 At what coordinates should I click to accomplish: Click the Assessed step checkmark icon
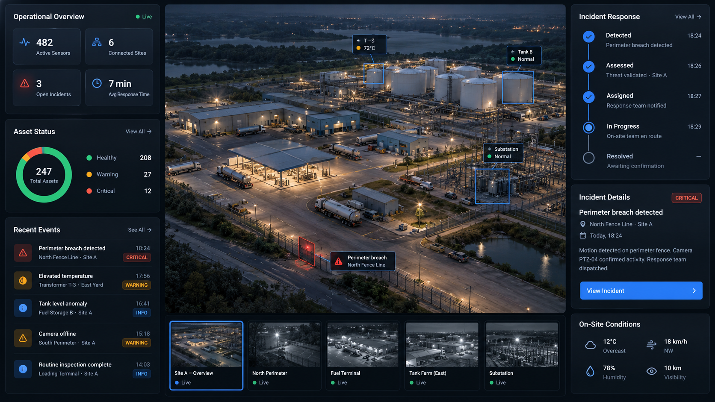589,67
